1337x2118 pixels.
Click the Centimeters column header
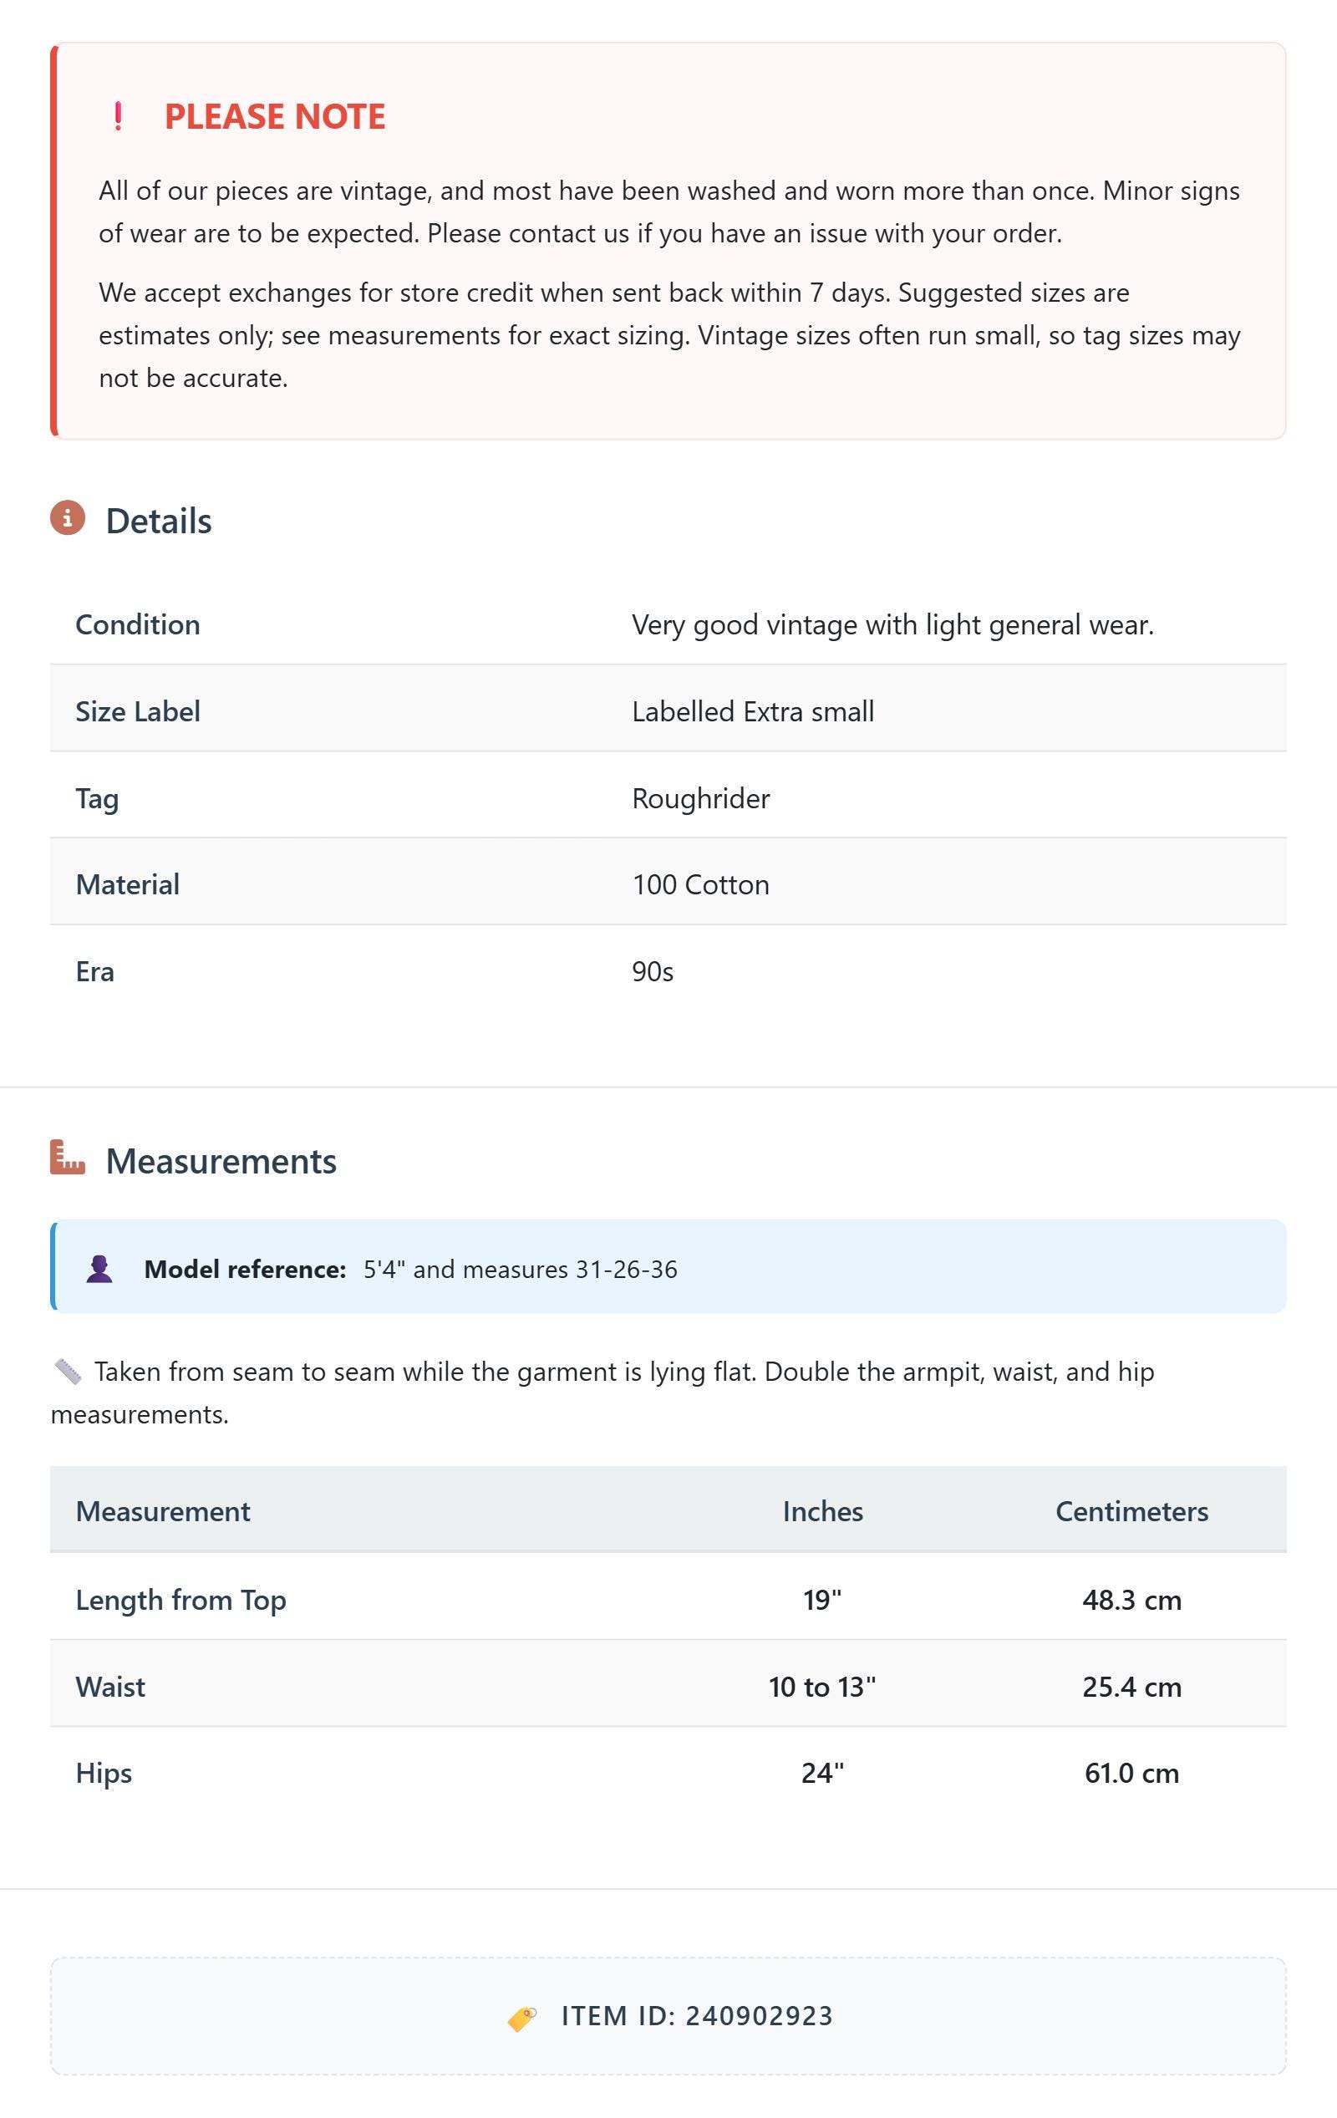[x=1131, y=1511]
